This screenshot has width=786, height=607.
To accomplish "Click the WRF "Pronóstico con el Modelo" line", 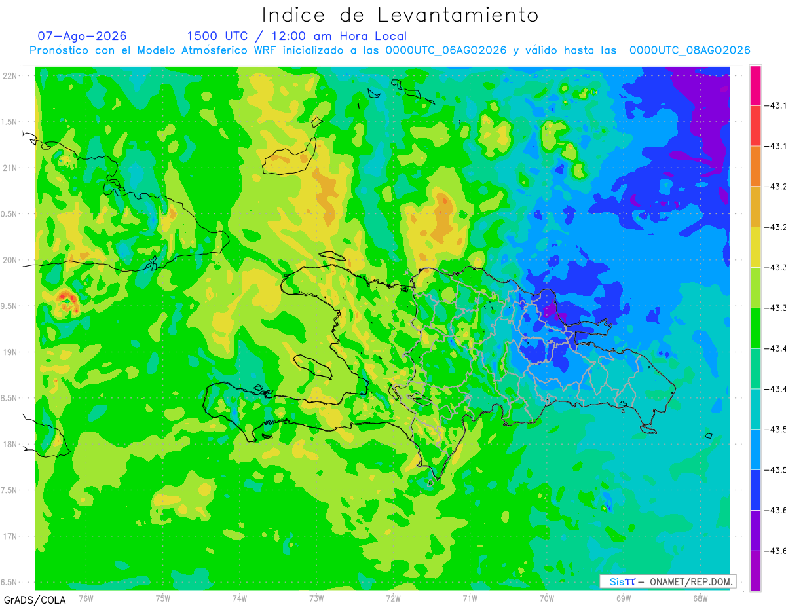I will (390, 50).
